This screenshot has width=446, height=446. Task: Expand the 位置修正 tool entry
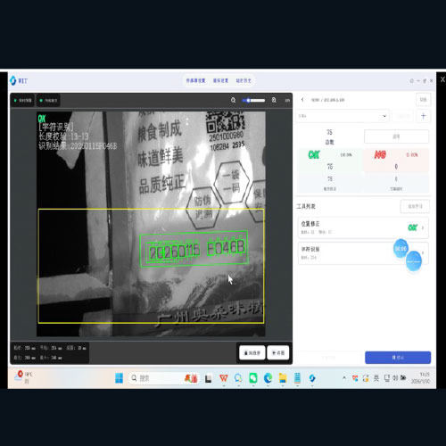[x=363, y=227]
